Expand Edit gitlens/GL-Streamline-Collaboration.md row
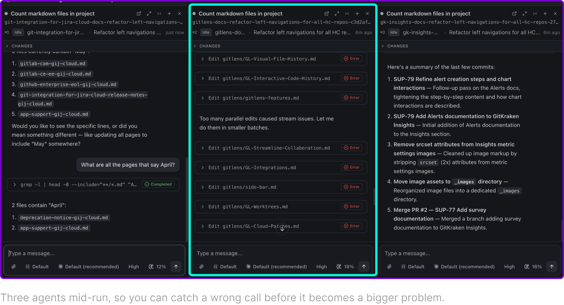This screenshot has height=305, width=564. 281,148
